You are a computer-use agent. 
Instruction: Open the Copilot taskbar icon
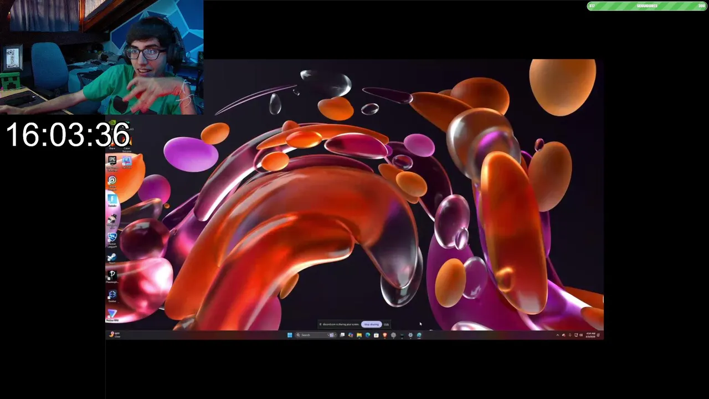click(351, 335)
